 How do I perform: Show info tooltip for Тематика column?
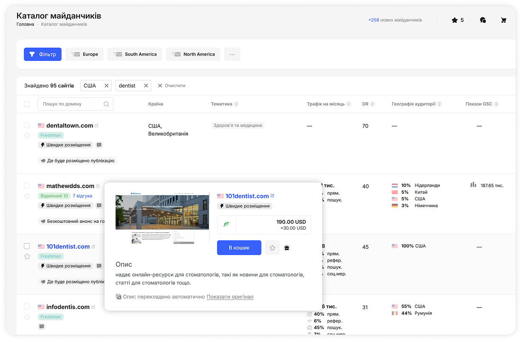tap(236, 104)
